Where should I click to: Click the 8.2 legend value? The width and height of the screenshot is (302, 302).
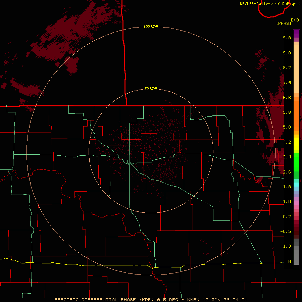click(x=287, y=67)
